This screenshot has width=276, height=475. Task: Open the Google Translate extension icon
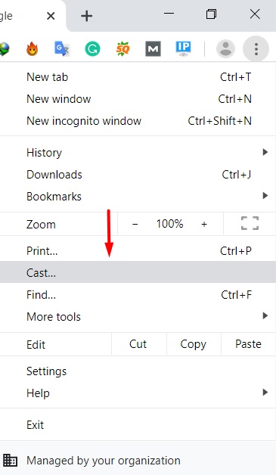(62, 48)
